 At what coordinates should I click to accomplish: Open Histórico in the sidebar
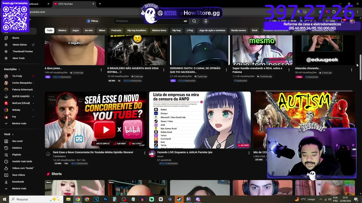17,148
